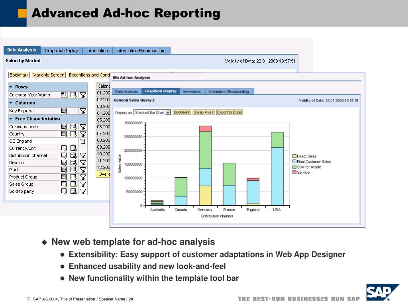Select Data Analysis tab in Sales by Market window

click(22, 50)
